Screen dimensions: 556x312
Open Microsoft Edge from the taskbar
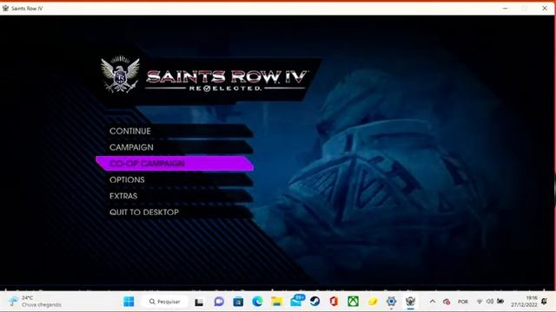coord(257,302)
